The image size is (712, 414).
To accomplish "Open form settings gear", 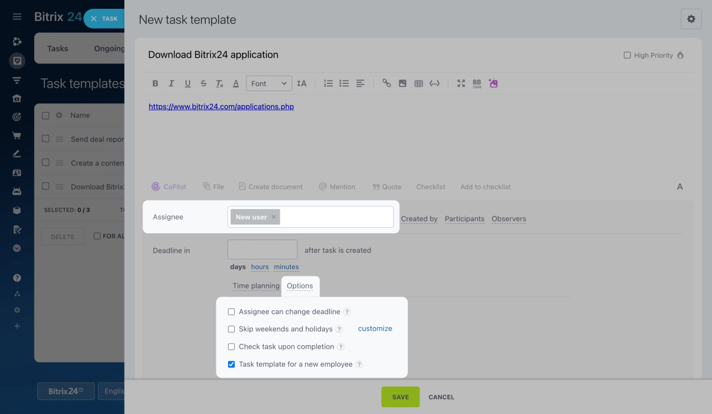I will tap(691, 19).
